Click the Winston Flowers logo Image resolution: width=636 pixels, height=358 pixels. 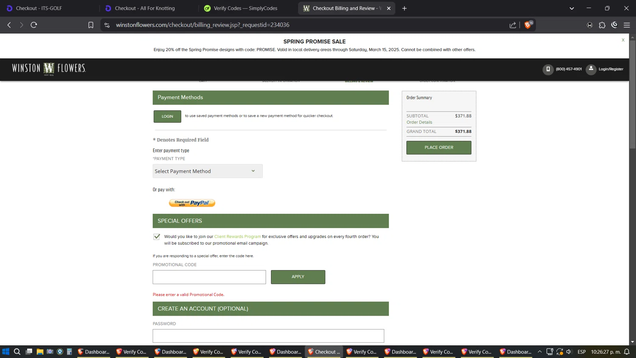point(49,69)
